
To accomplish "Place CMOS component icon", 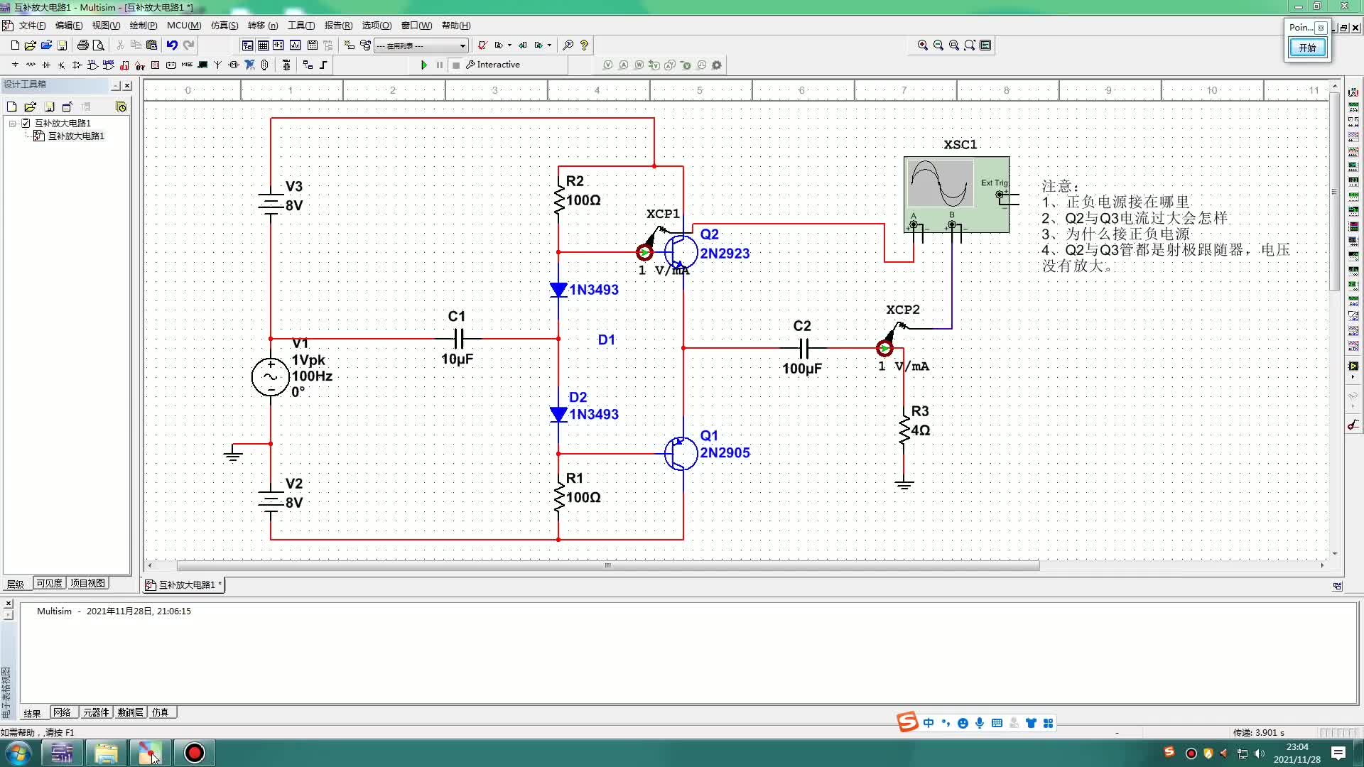I will [x=109, y=65].
